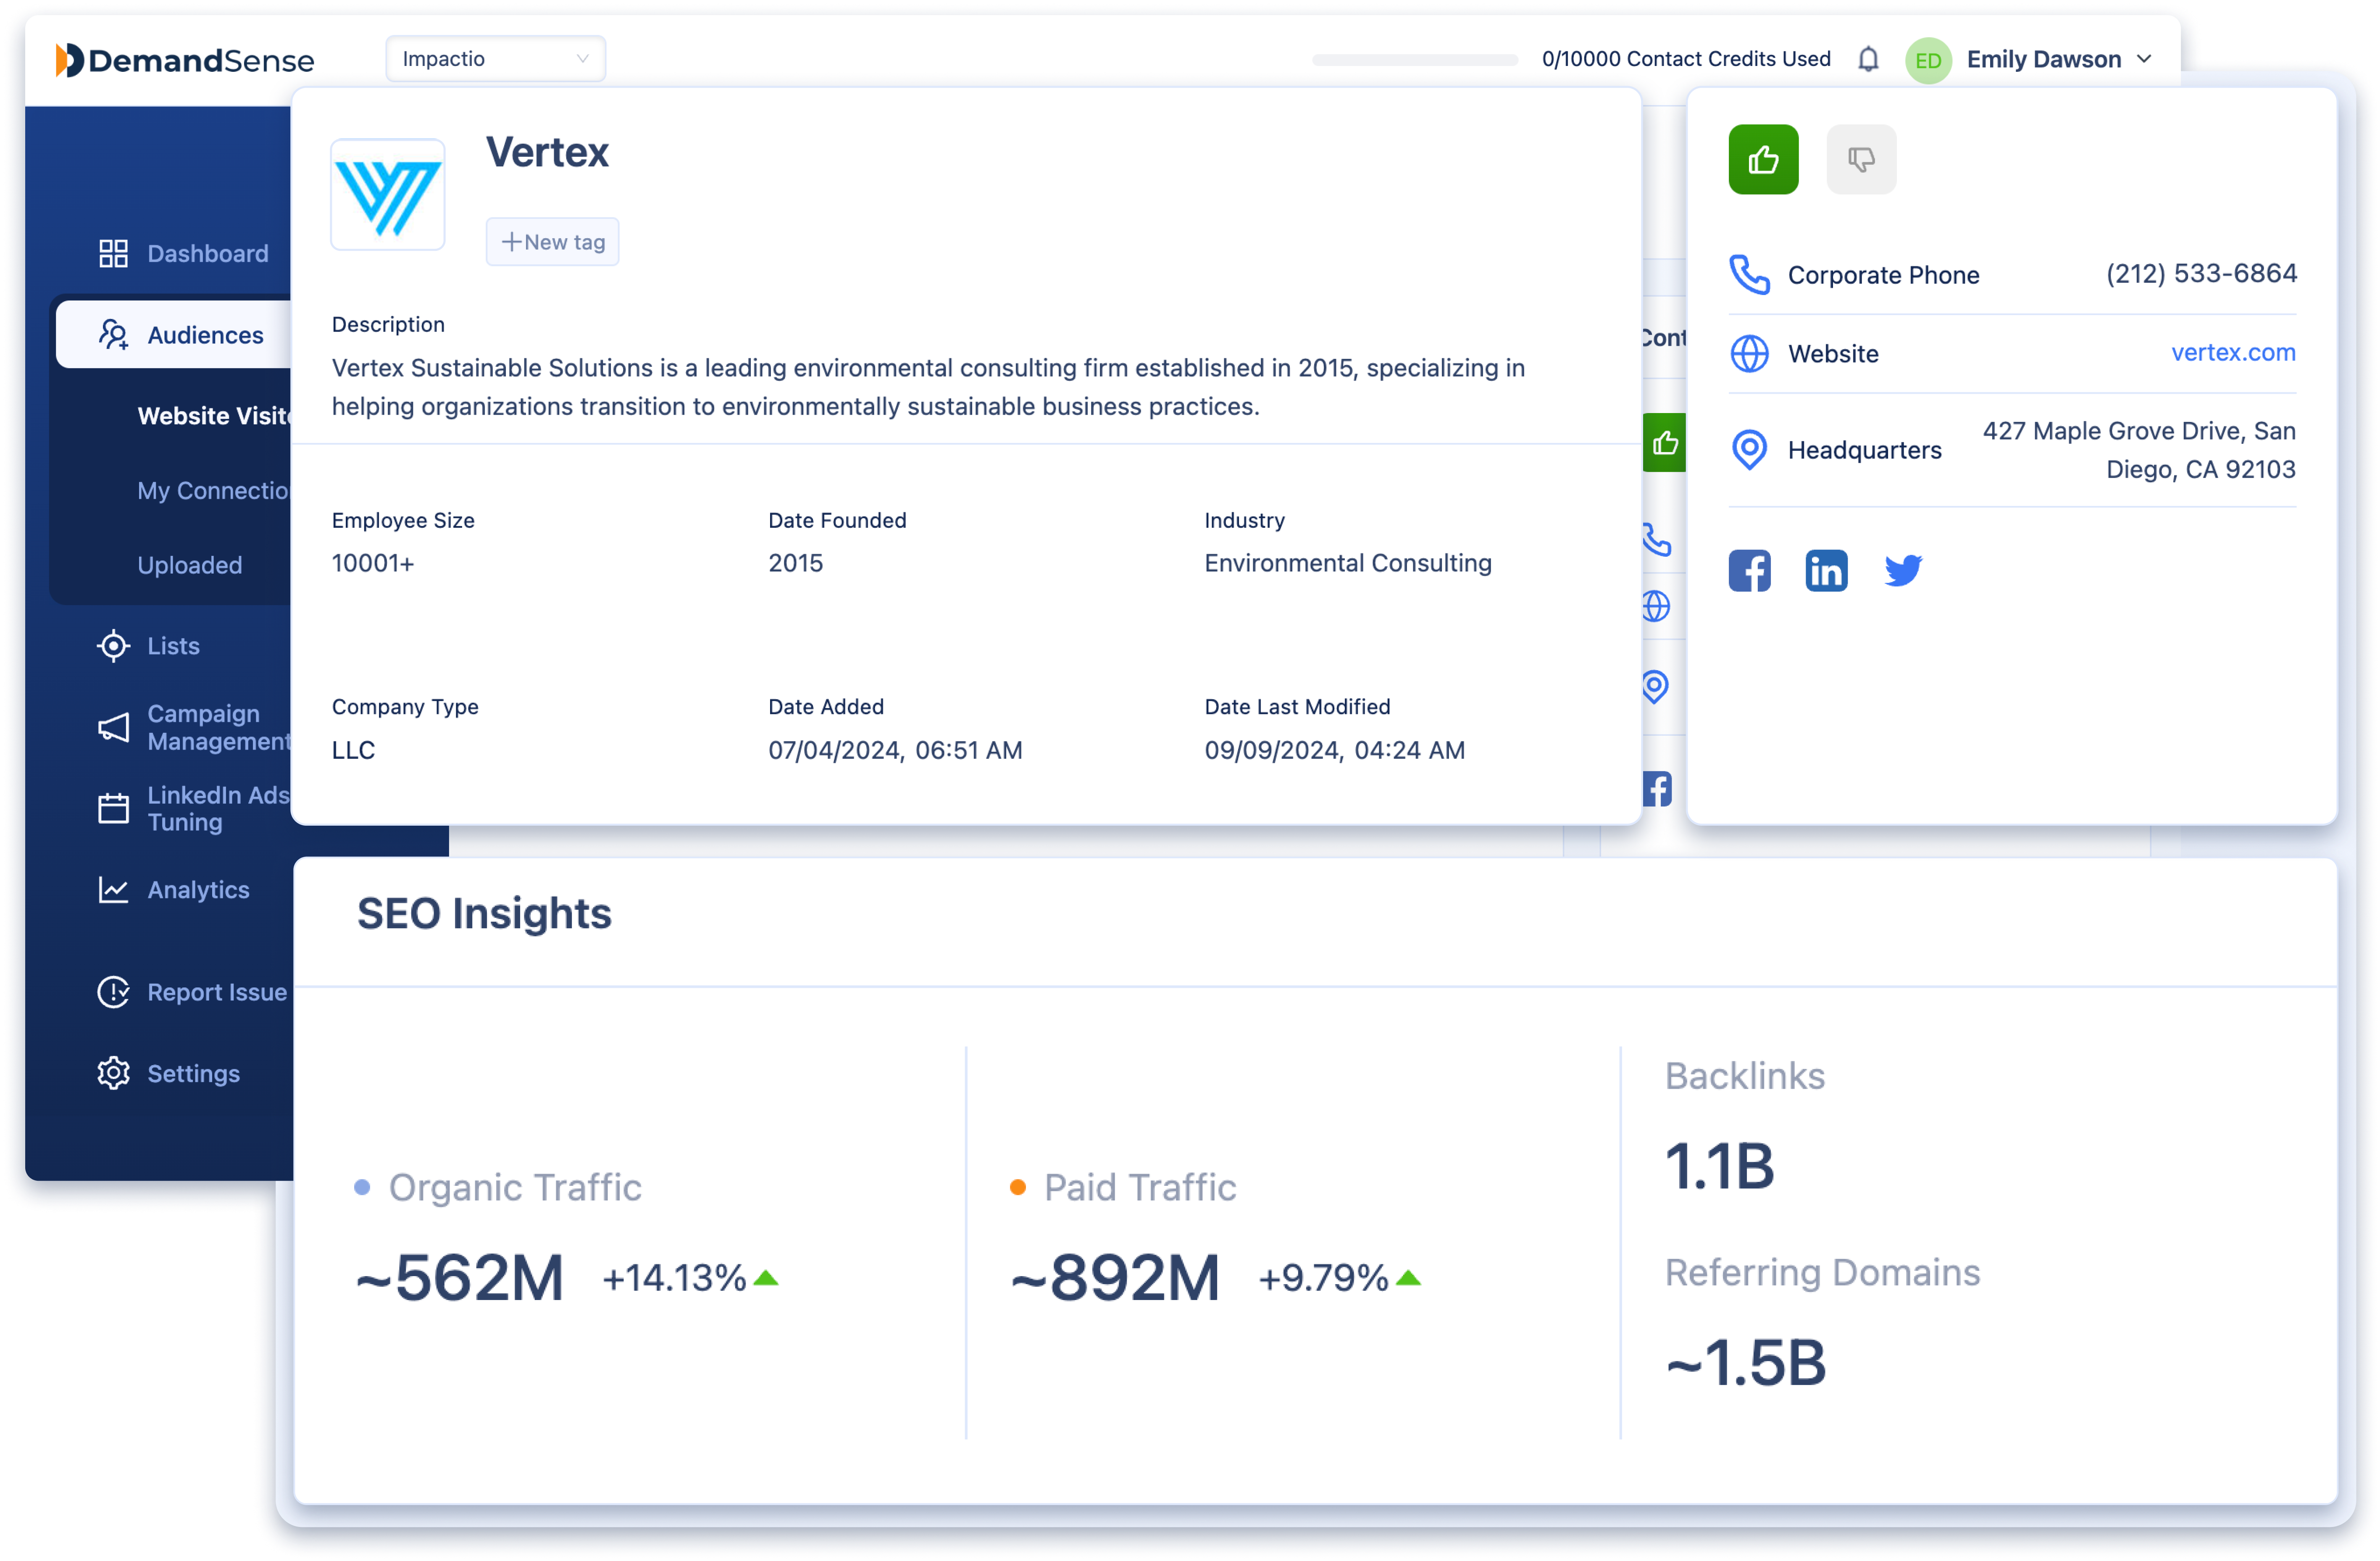Click the Dashboard grid icon

113,253
